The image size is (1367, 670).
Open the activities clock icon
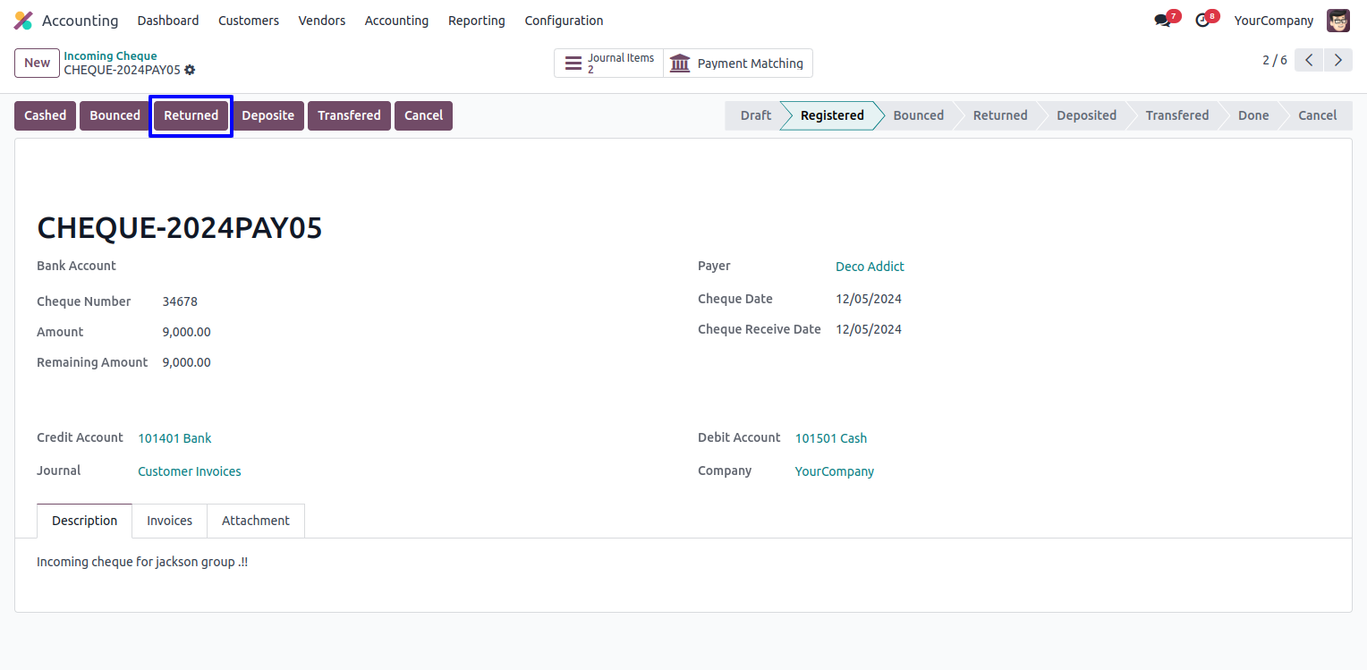[1202, 21]
